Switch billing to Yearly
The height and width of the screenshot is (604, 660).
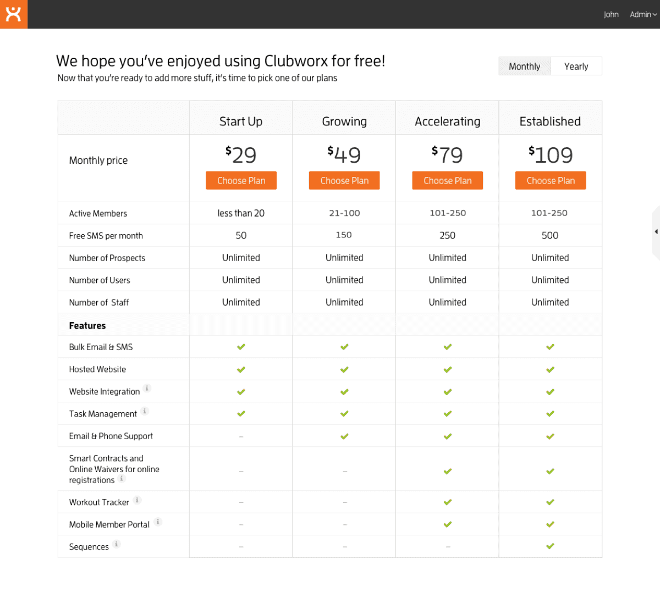pos(576,67)
